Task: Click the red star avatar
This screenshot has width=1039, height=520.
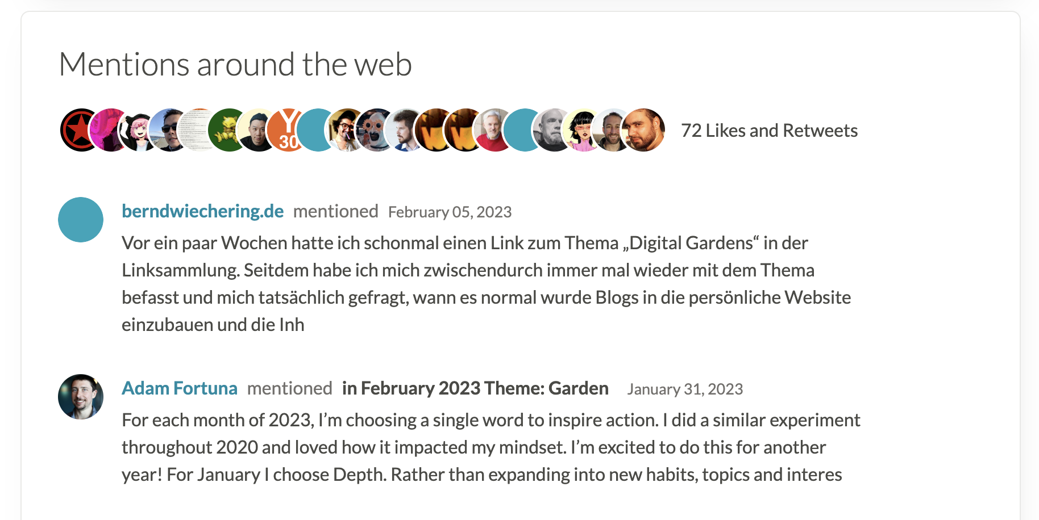Action: (78, 129)
